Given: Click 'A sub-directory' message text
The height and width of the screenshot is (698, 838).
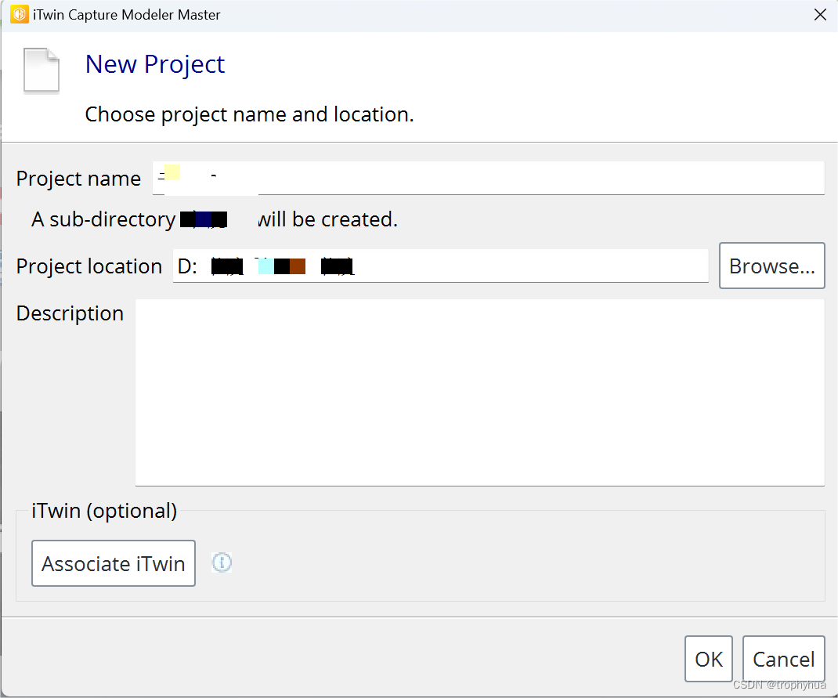Looking at the screenshot, I should (x=215, y=219).
